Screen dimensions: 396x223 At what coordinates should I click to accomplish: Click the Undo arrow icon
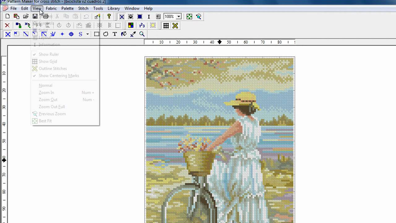[86, 17]
